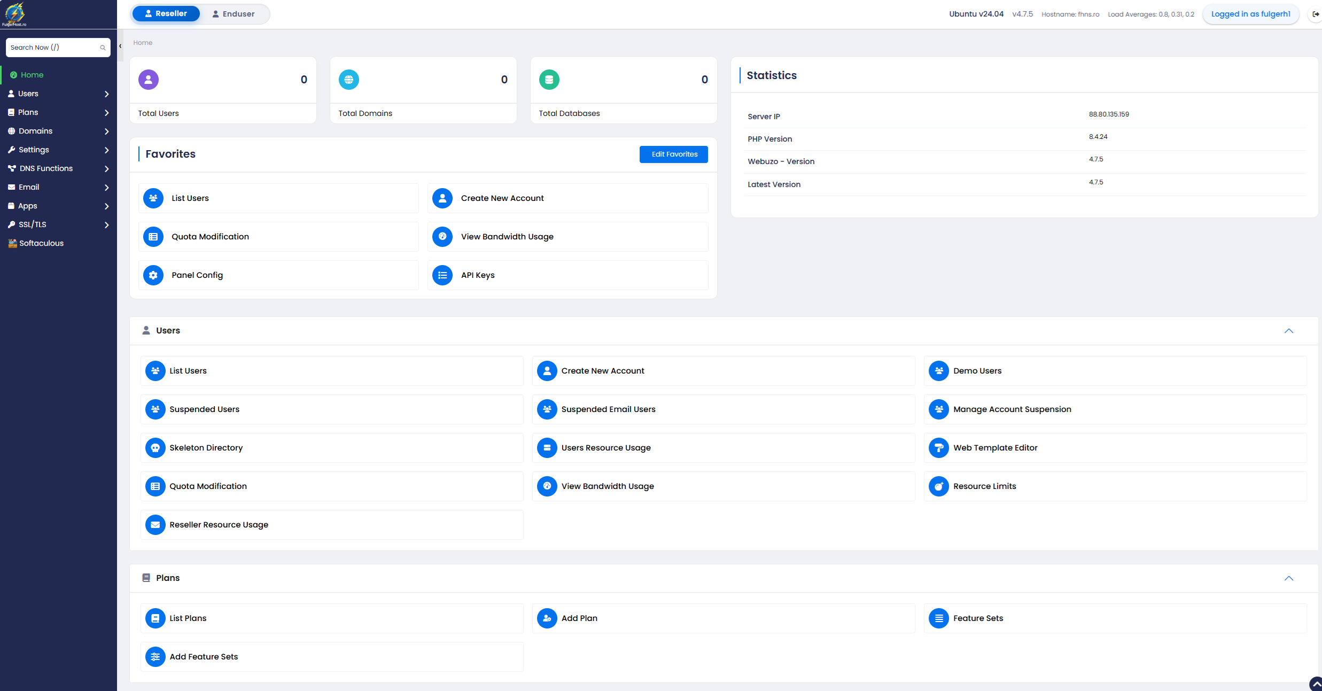The image size is (1322, 691).
Task: Click the Quota Modification icon in Favorites
Action: coord(153,237)
